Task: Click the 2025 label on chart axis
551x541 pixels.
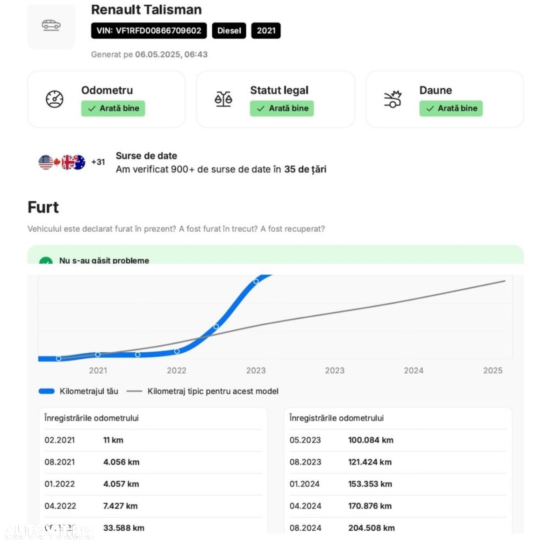Action: (493, 370)
